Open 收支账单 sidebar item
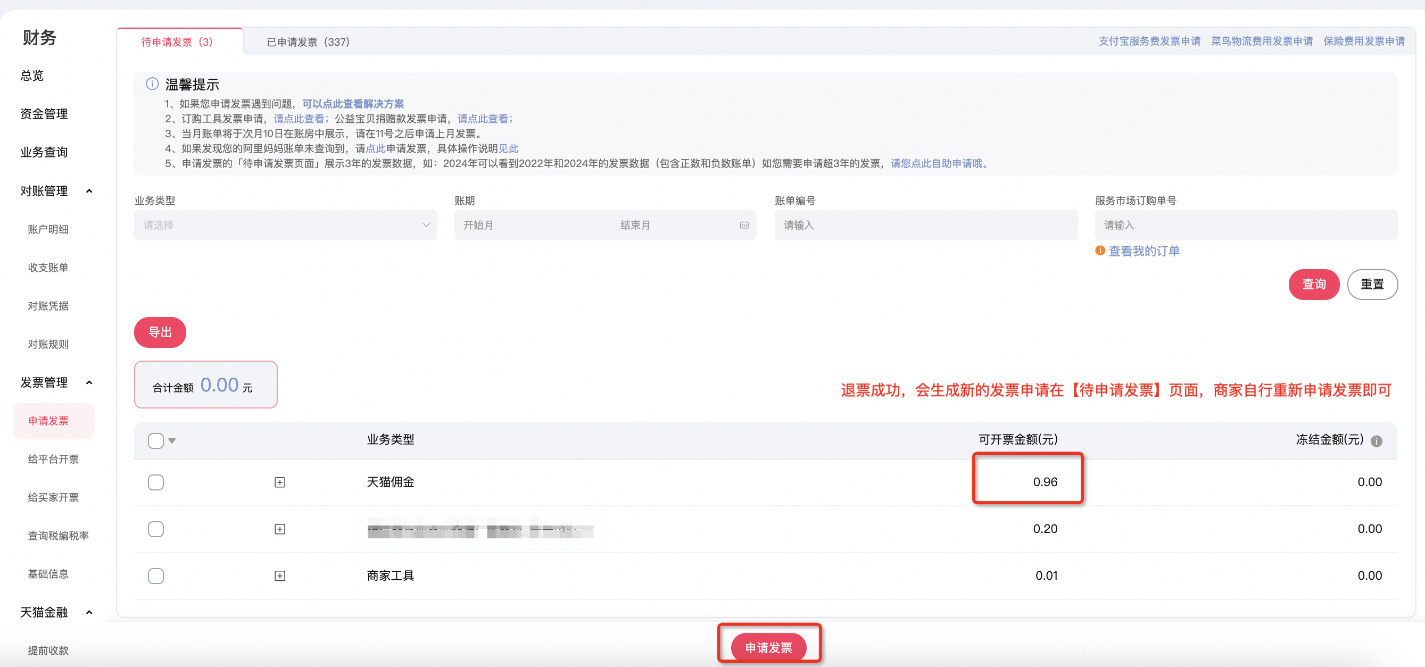This screenshot has width=1425, height=667. [48, 267]
